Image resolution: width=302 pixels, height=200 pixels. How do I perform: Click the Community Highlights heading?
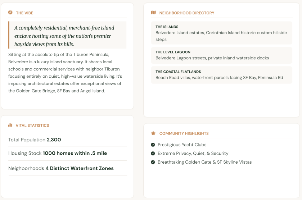(x=184, y=133)
